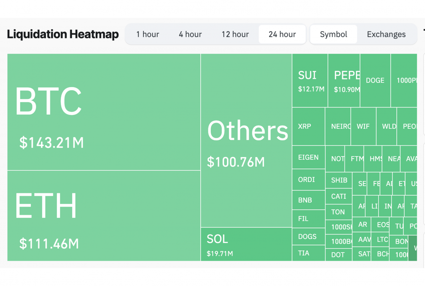Image resolution: width=425 pixels, height=286 pixels.
Task: Select the Others $100.76M block
Action: tap(246, 140)
